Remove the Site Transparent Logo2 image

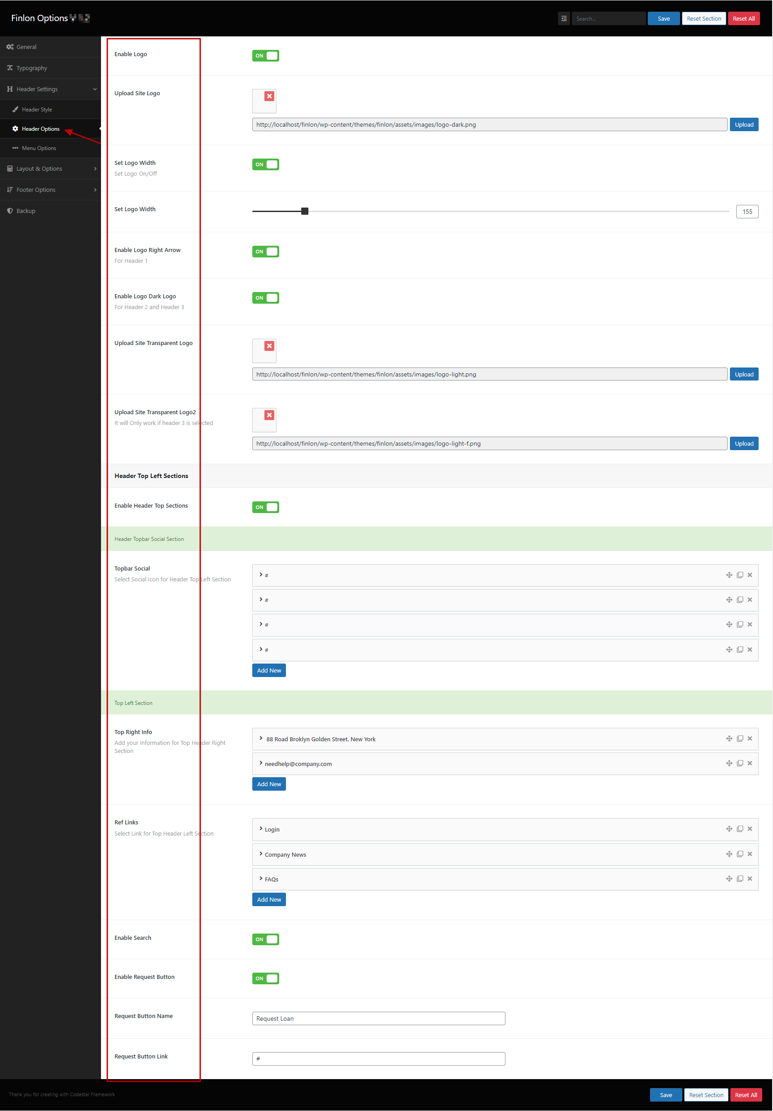coord(269,415)
